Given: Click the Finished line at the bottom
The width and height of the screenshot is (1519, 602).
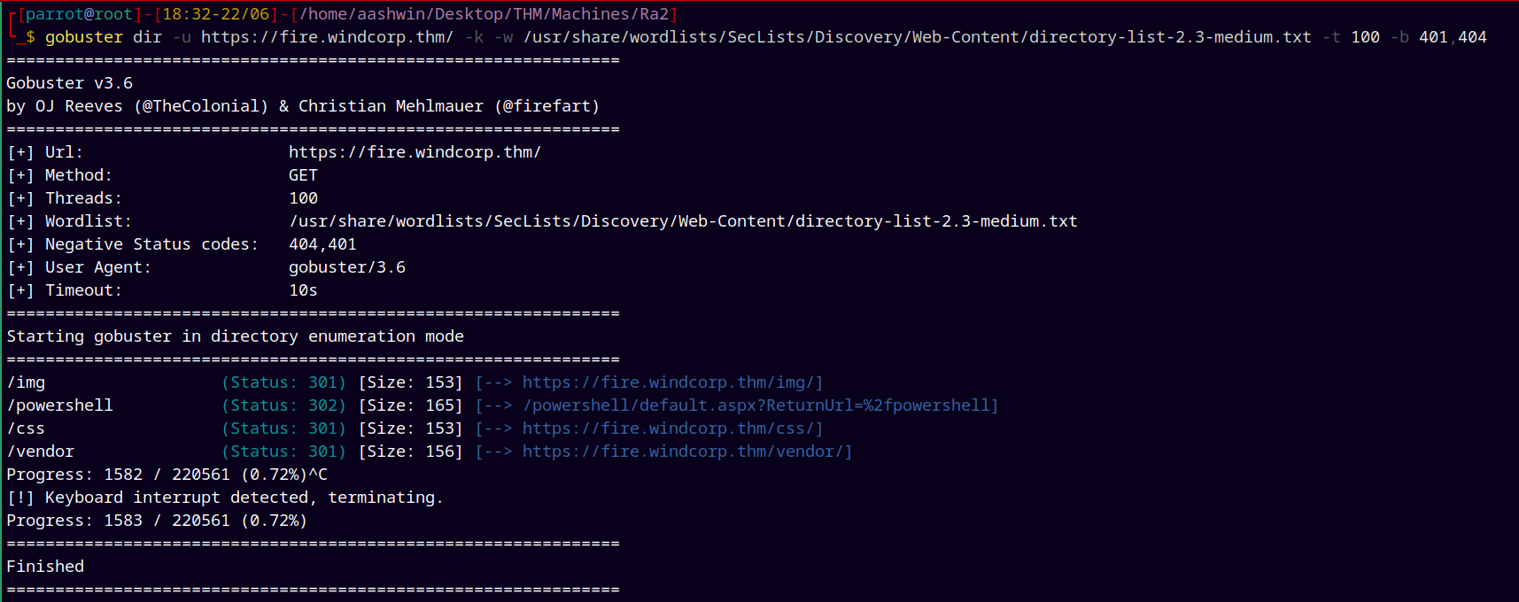Looking at the screenshot, I should coord(45,567).
